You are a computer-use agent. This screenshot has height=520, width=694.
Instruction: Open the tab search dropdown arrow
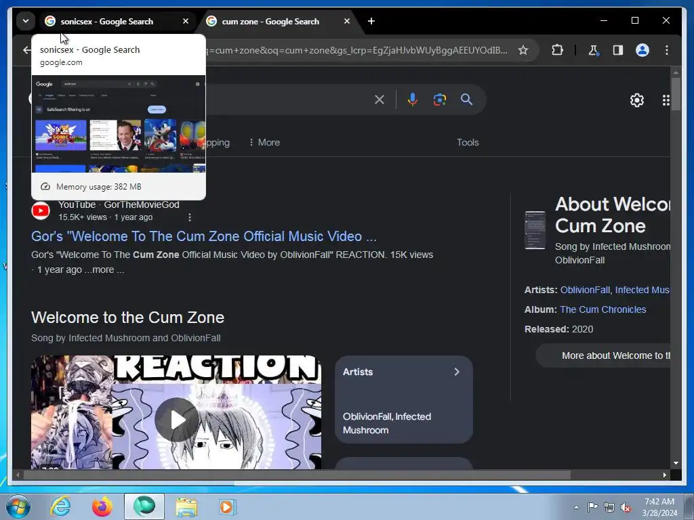tap(26, 21)
